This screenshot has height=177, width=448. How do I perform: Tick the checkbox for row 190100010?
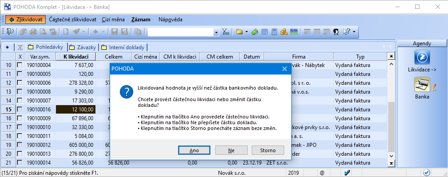click(x=20, y=127)
